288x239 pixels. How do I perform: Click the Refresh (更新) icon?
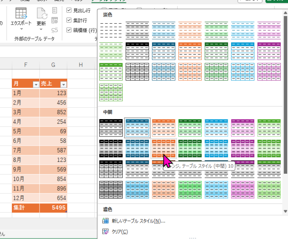click(41, 13)
